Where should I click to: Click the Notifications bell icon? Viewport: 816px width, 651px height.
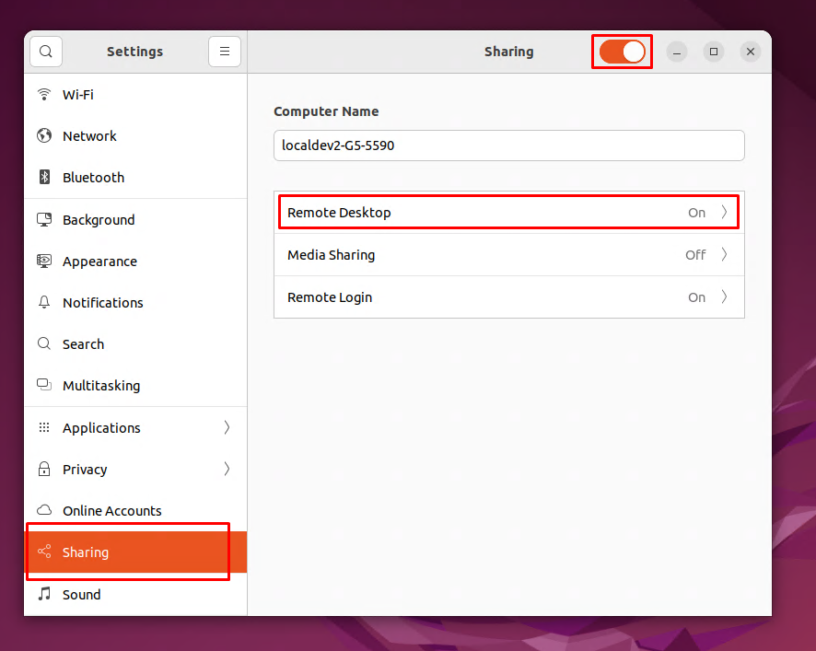(x=44, y=302)
